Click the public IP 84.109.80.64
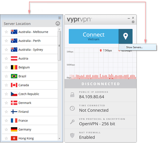The height and width of the screenshot is (143, 158). click(x=91, y=97)
